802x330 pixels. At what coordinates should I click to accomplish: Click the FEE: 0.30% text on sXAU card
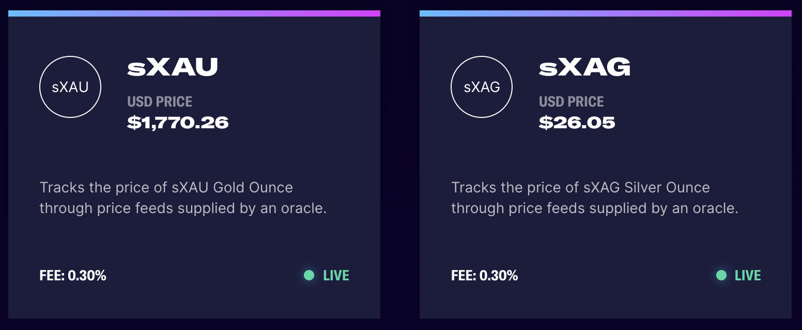pyautogui.click(x=73, y=276)
